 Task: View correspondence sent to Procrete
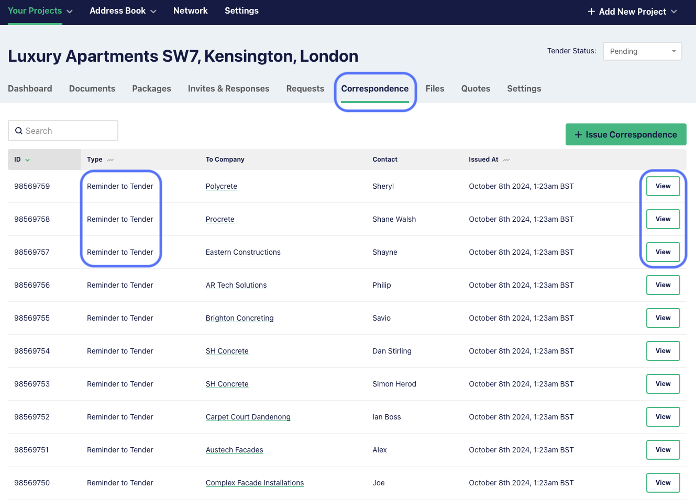point(663,219)
